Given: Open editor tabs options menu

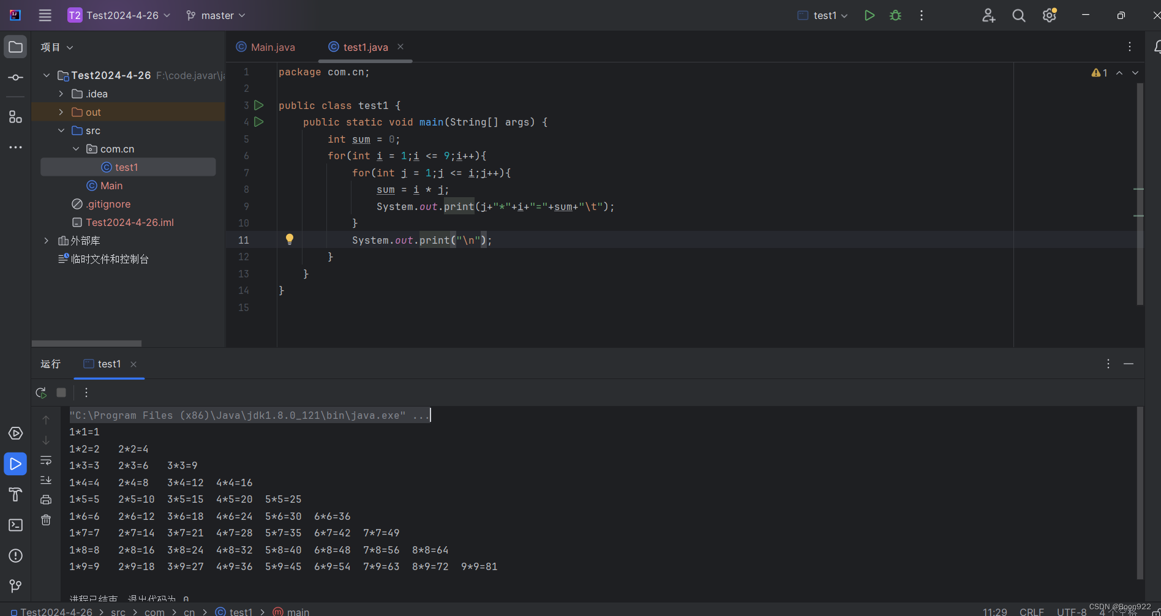Looking at the screenshot, I should tap(1130, 47).
